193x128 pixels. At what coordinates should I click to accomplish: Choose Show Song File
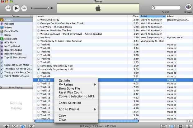(76, 88)
